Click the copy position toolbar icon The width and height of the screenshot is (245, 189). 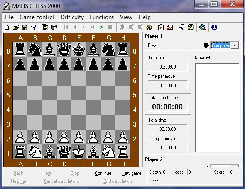[45, 27]
